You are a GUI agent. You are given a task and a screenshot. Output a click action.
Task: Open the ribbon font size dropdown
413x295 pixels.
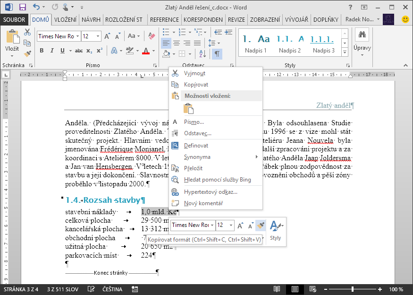click(98, 36)
